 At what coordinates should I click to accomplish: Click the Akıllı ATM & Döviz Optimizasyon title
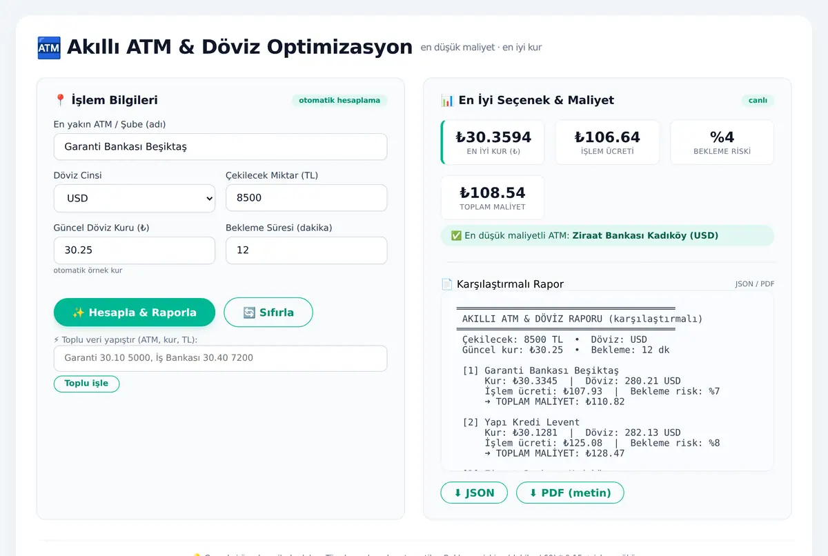[239, 47]
